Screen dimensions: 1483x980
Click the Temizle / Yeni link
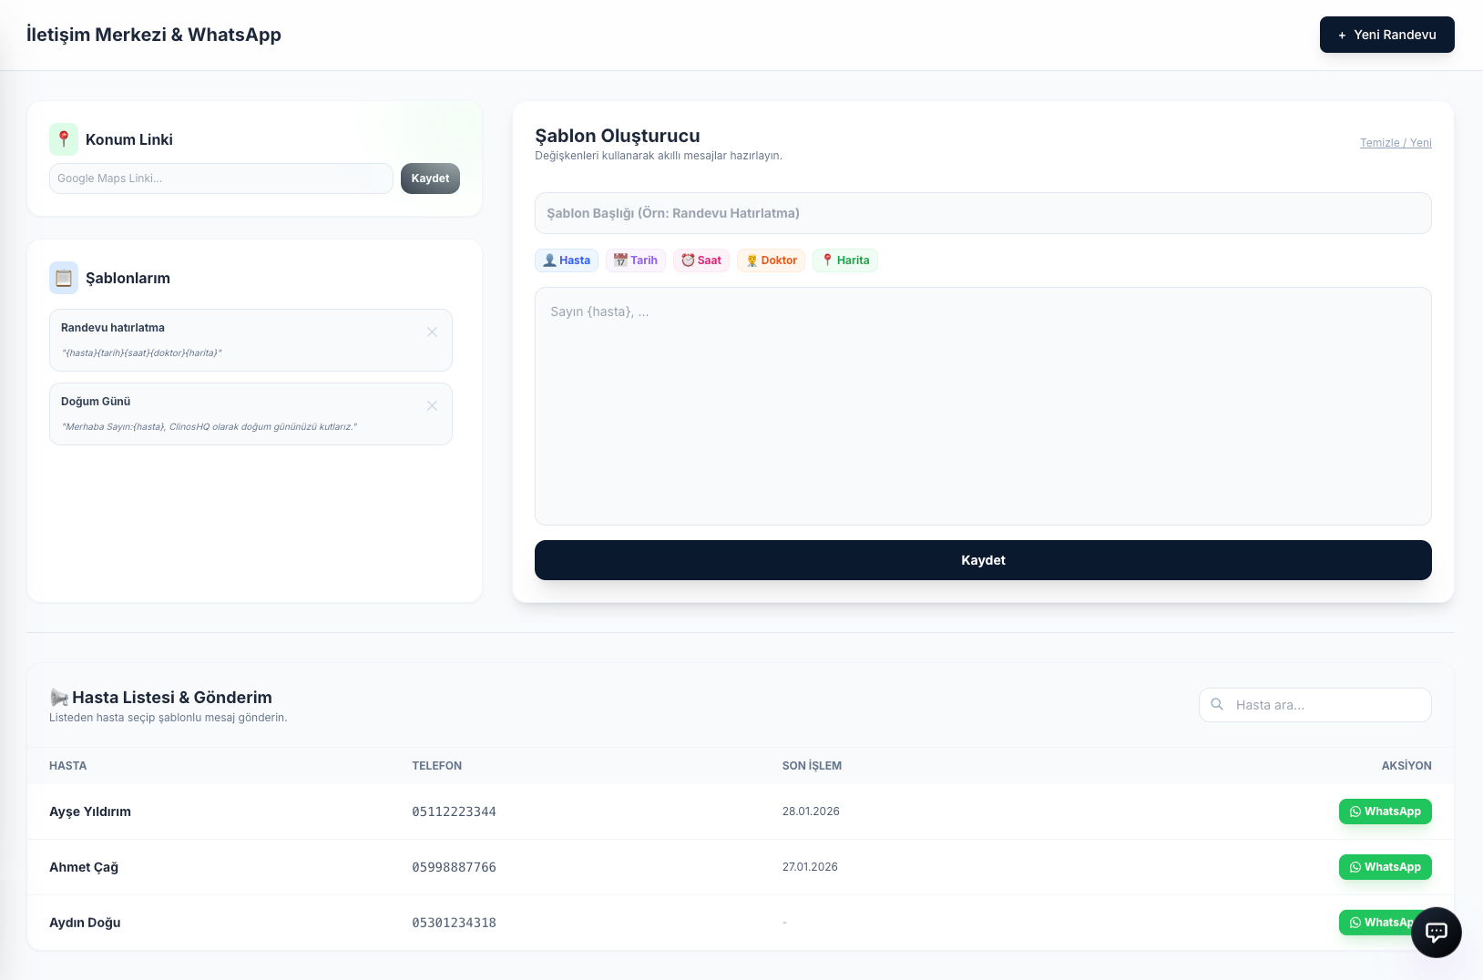tap(1395, 143)
